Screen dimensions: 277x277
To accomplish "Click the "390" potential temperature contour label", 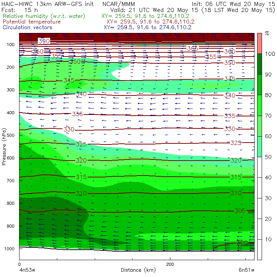I will [44, 41].
